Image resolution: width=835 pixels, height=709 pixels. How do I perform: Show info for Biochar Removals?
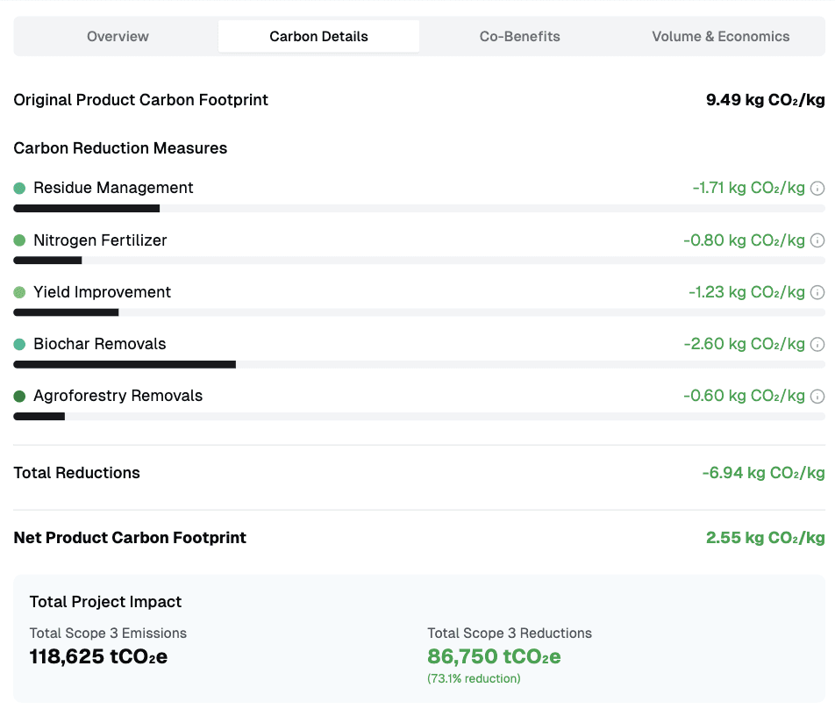(817, 344)
